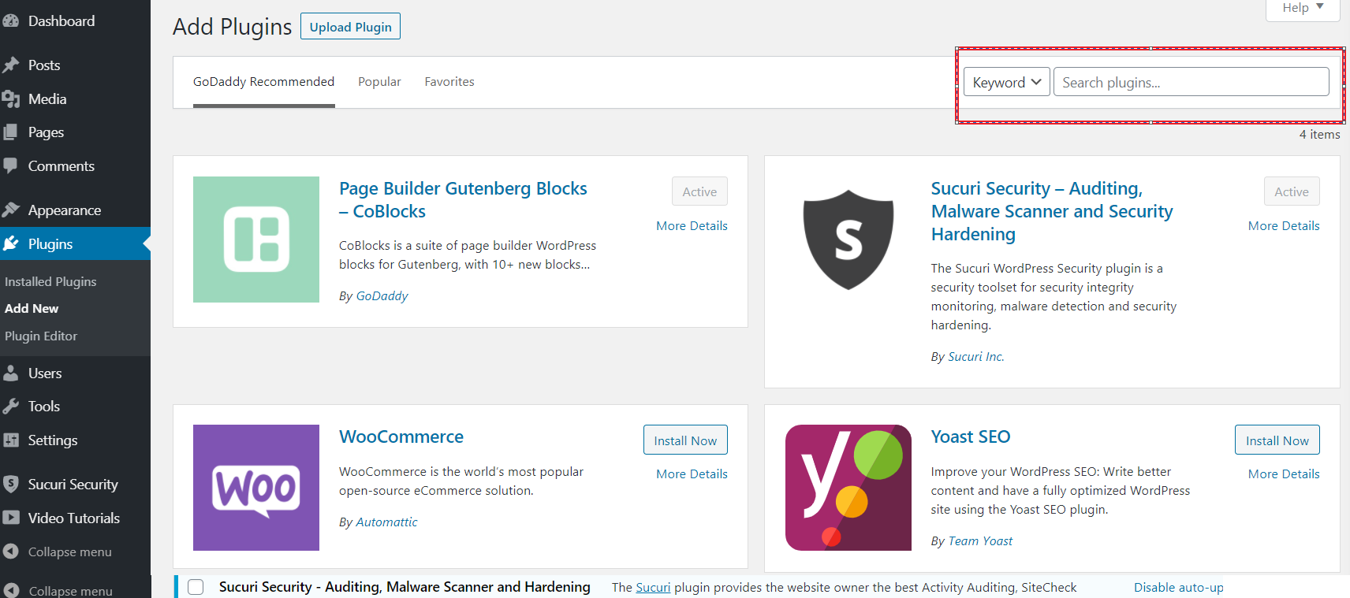Follow the Sucuri link in plugin description row

653,588
